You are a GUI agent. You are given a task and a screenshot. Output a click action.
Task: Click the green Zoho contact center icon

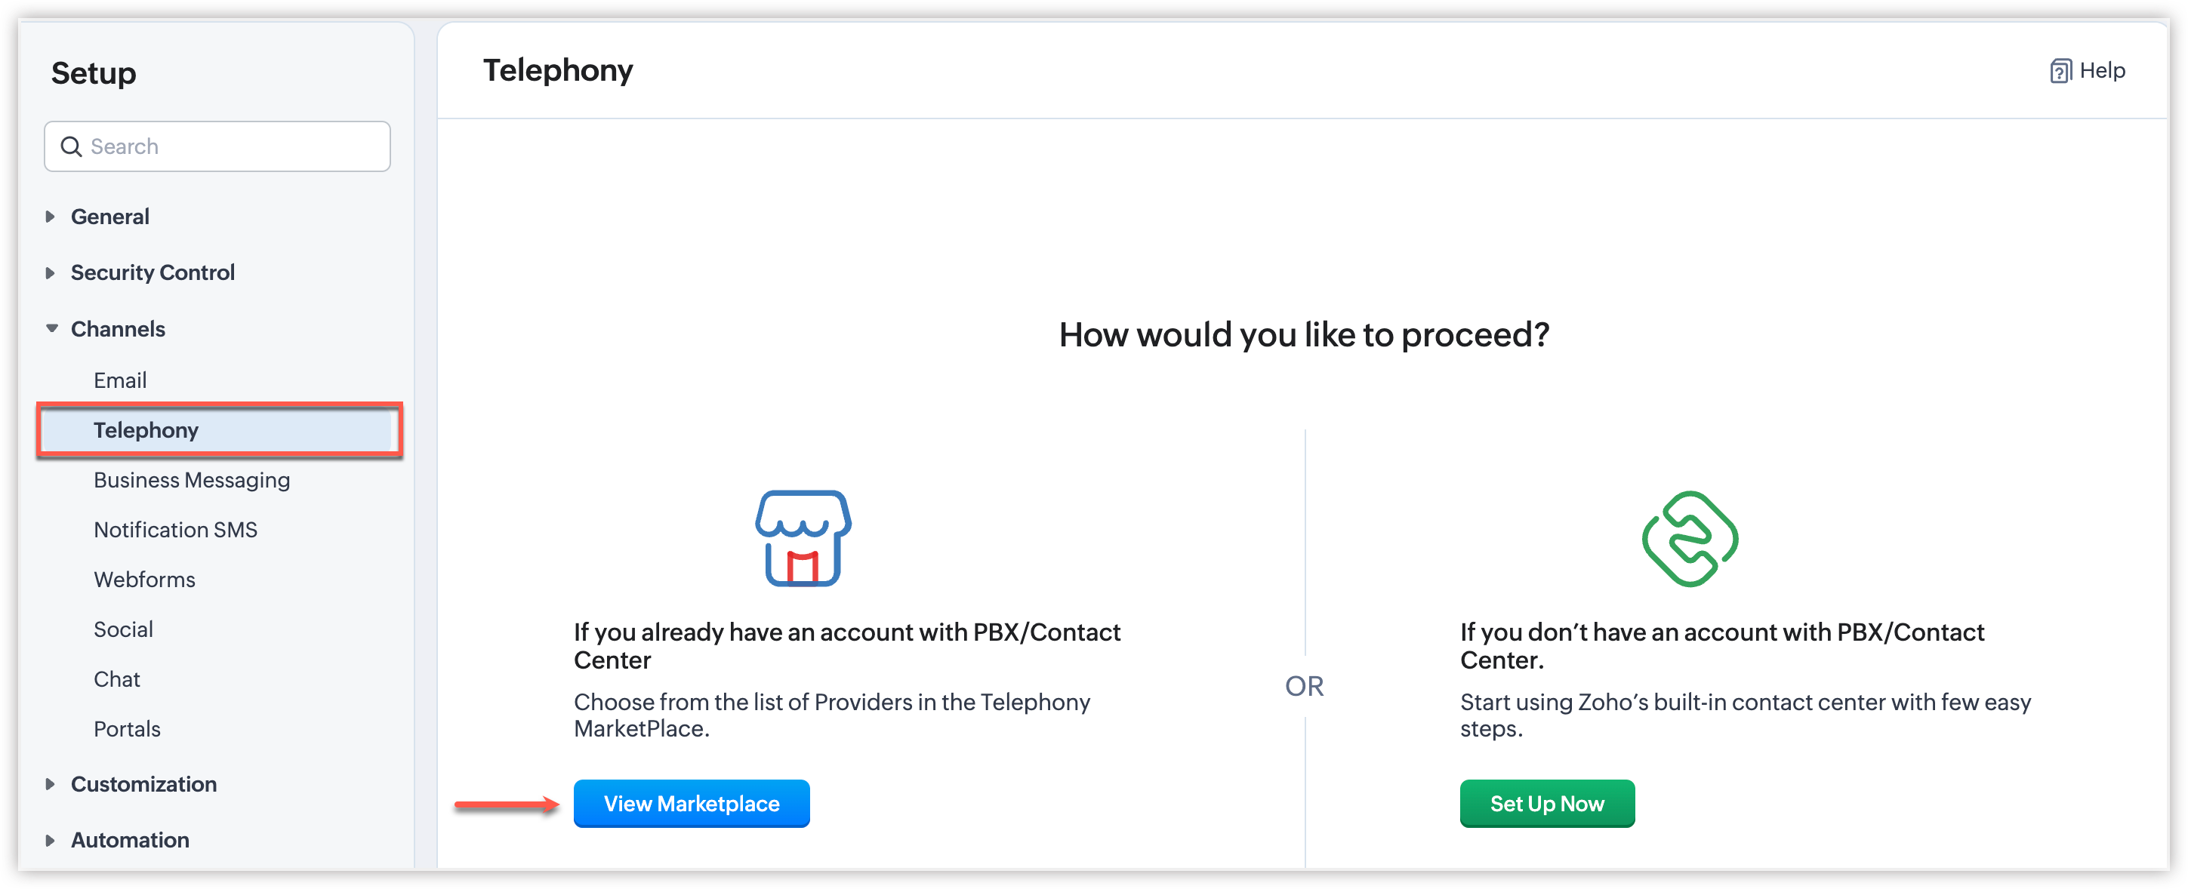(x=1690, y=538)
